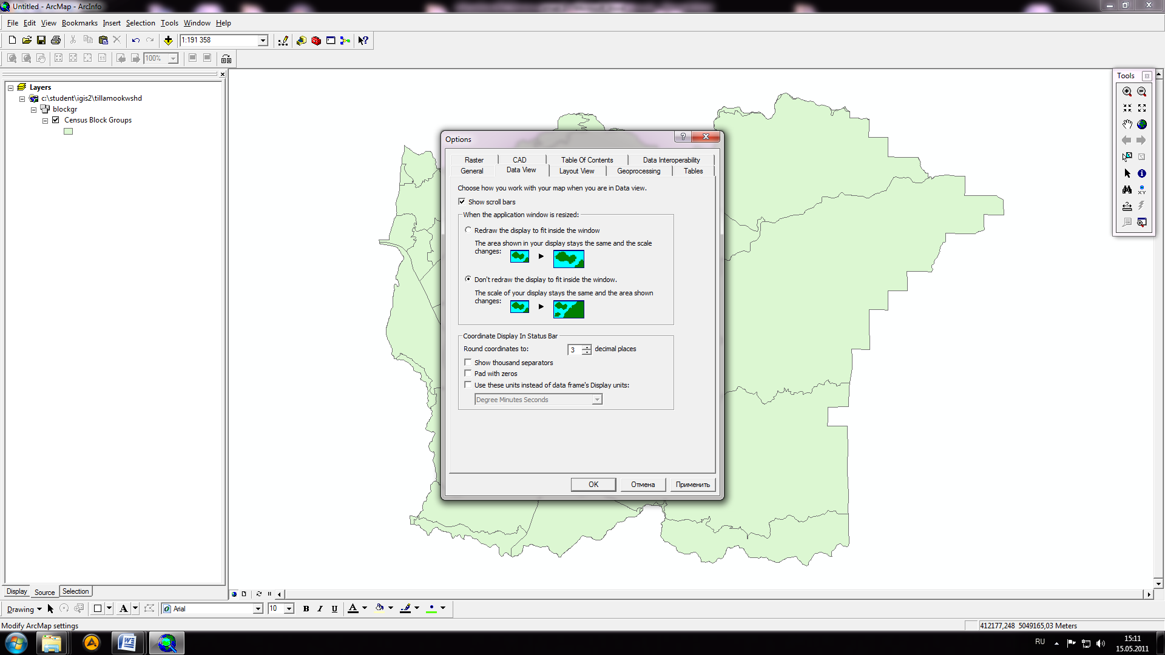This screenshot has width=1165, height=655.
Task: Select the Zoom In tool in Tools palette
Action: pyautogui.click(x=1127, y=92)
